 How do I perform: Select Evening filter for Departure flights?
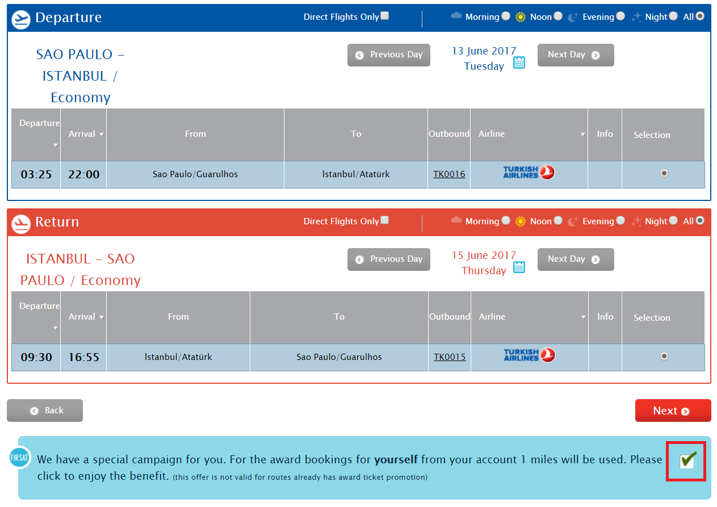(x=620, y=16)
